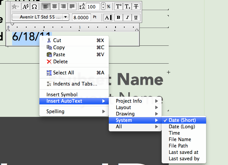Click the font size field showing 8.0000

pyautogui.click(x=81, y=18)
